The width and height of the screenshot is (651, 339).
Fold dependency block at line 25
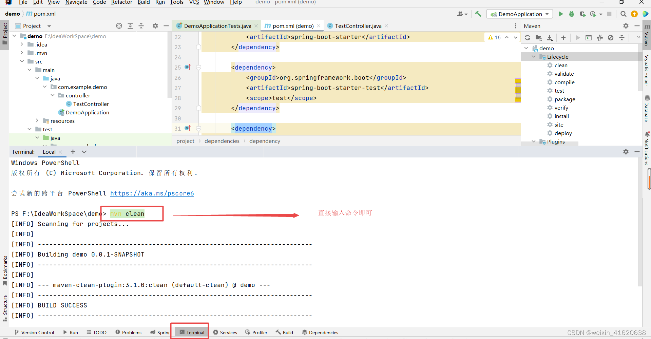[x=199, y=68]
